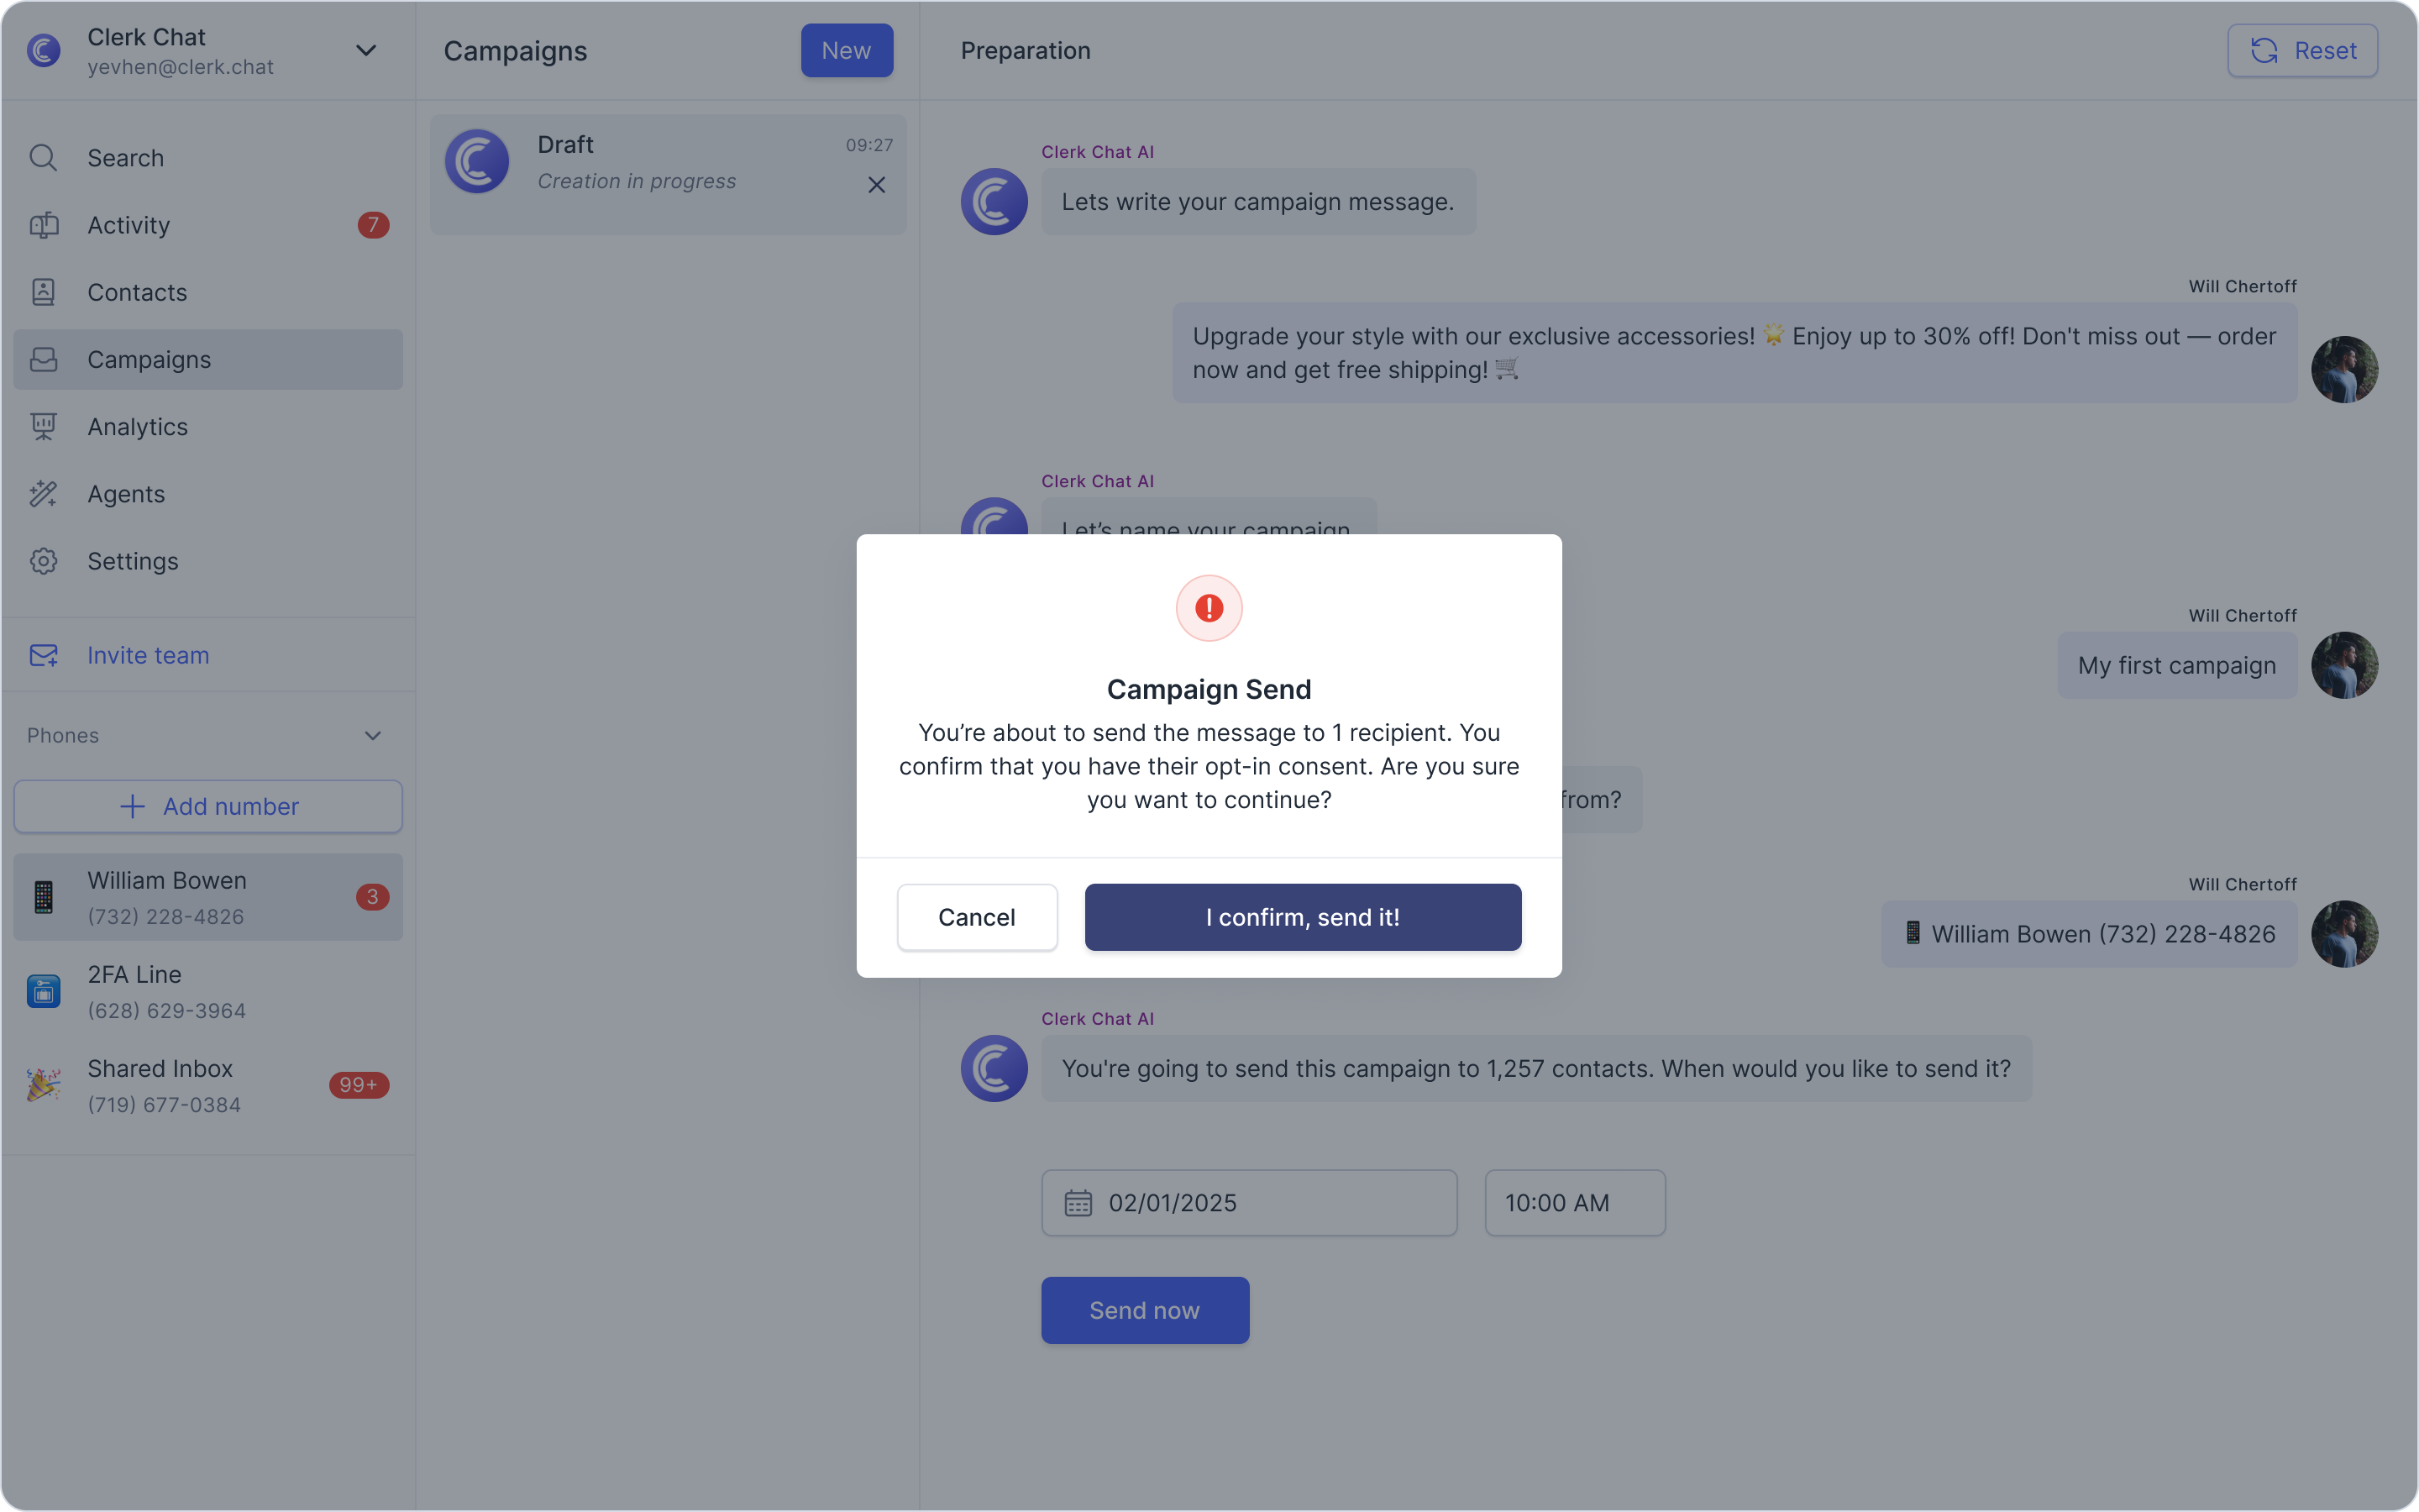Go to Analytics in the sidebar

click(208, 427)
